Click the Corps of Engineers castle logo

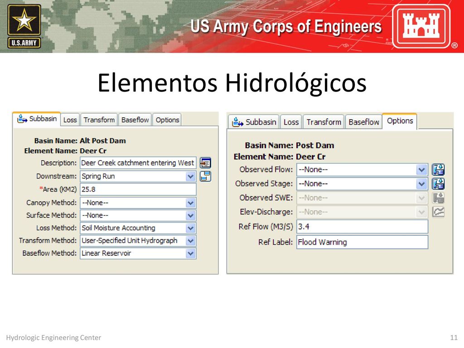click(x=421, y=26)
